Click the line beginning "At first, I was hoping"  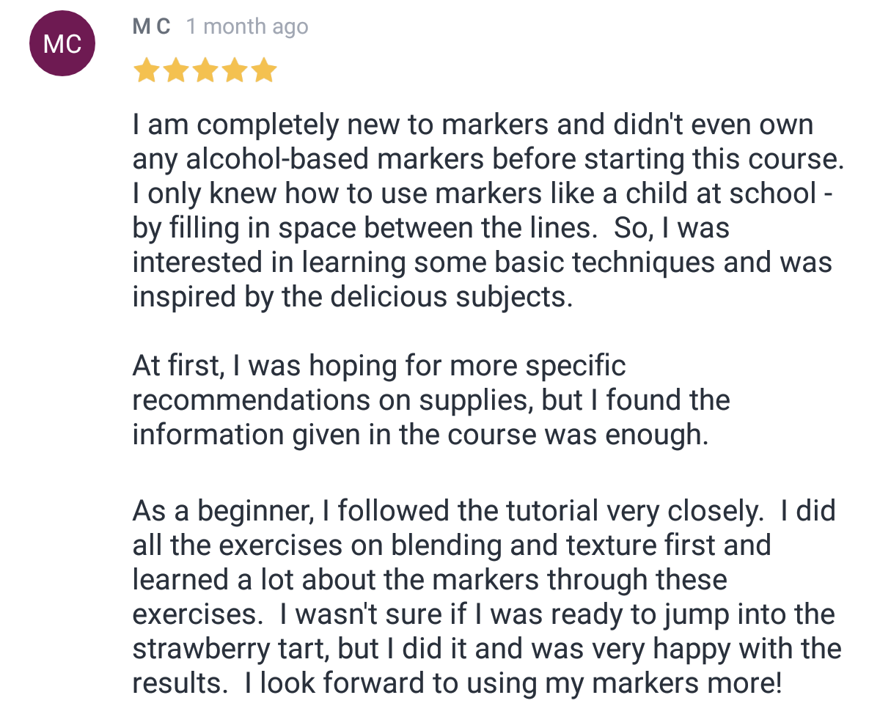tap(379, 366)
